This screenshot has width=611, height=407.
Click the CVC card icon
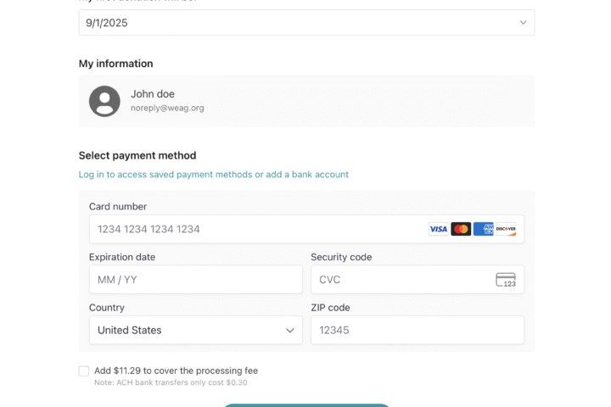click(506, 280)
